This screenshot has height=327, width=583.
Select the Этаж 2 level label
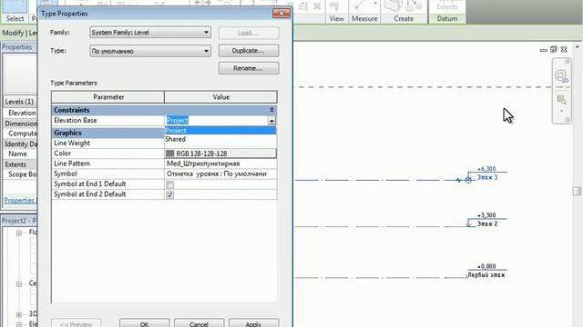click(487, 224)
